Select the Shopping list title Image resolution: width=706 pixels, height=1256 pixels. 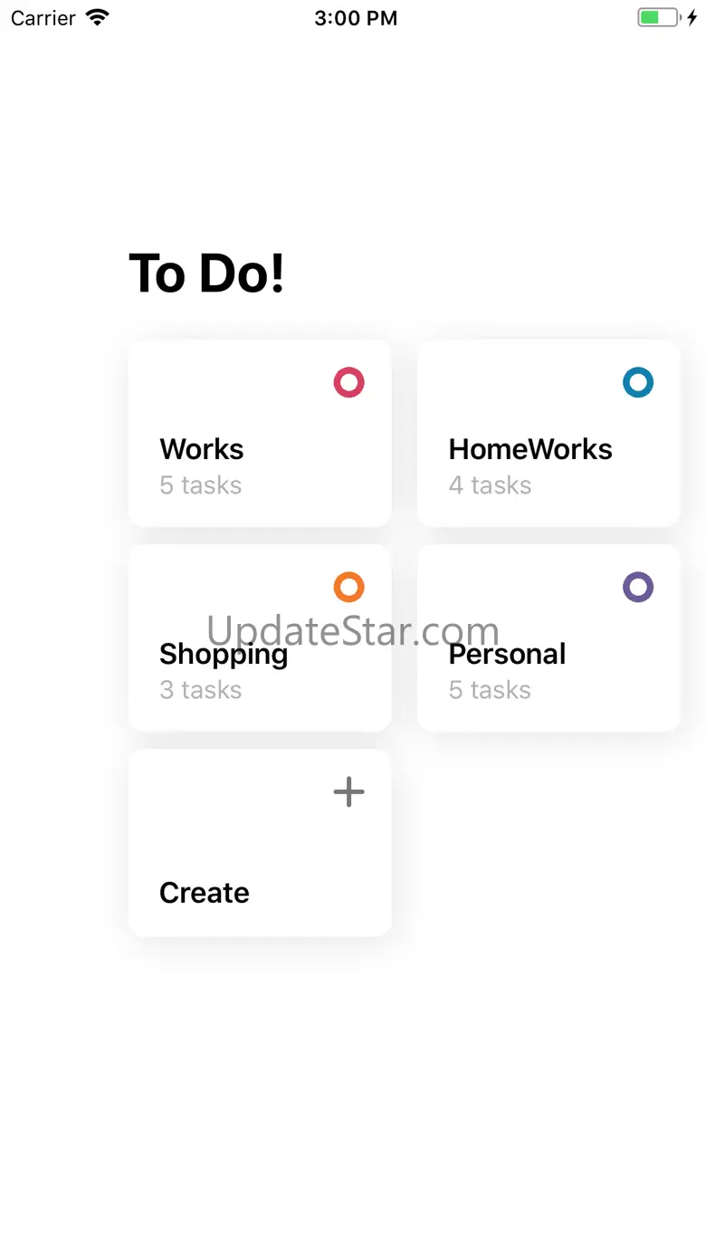click(224, 655)
